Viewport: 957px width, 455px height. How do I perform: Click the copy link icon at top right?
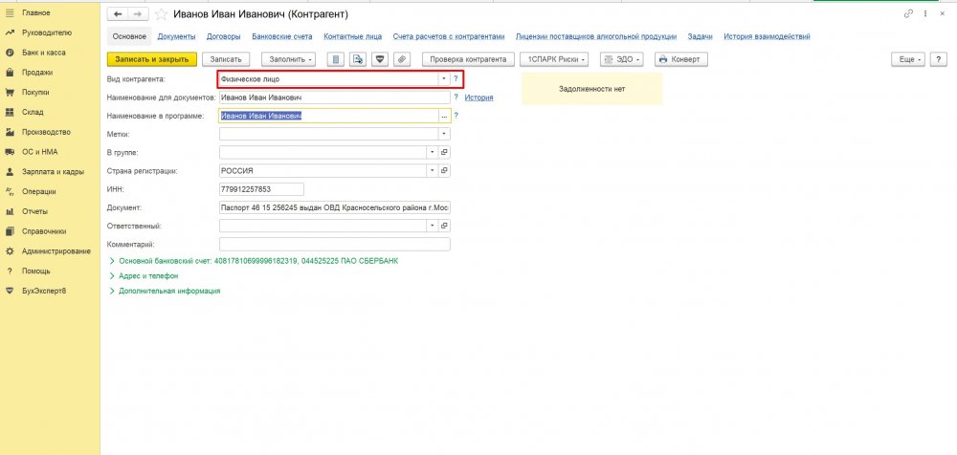[908, 14]
